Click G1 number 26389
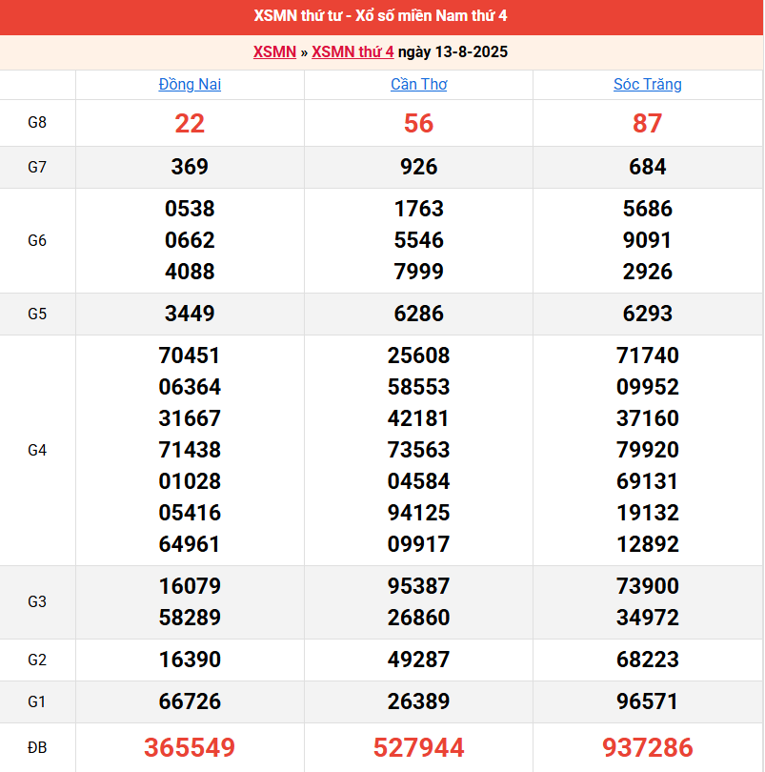 [x=418, y=701]
